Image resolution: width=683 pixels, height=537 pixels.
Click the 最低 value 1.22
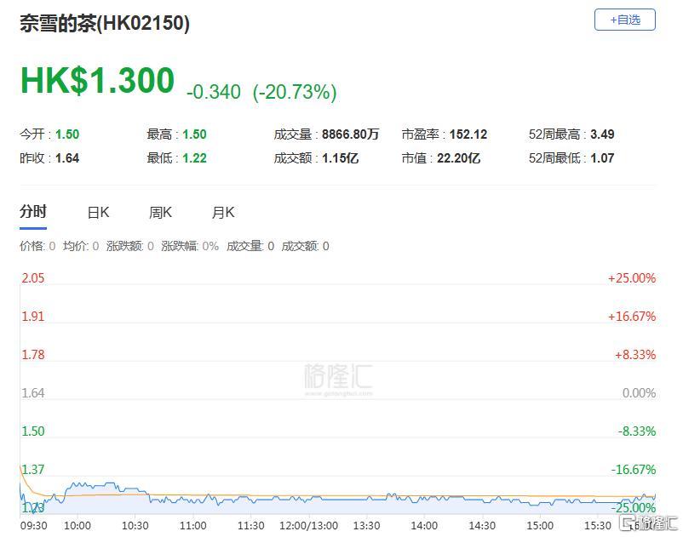tap(195, 158)
